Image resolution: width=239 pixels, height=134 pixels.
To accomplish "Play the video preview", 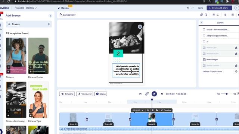I will pos(154,94).
